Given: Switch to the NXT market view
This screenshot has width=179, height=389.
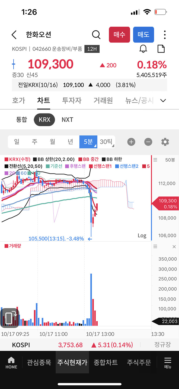Looking at the screenshot, I should (67, 120).
